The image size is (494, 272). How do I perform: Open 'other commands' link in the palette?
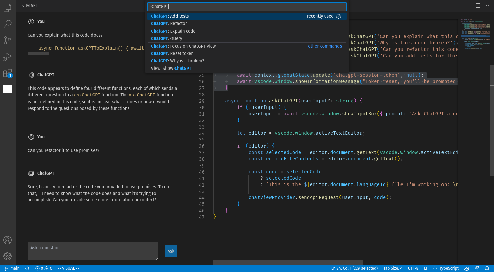[x=325, y=46]
